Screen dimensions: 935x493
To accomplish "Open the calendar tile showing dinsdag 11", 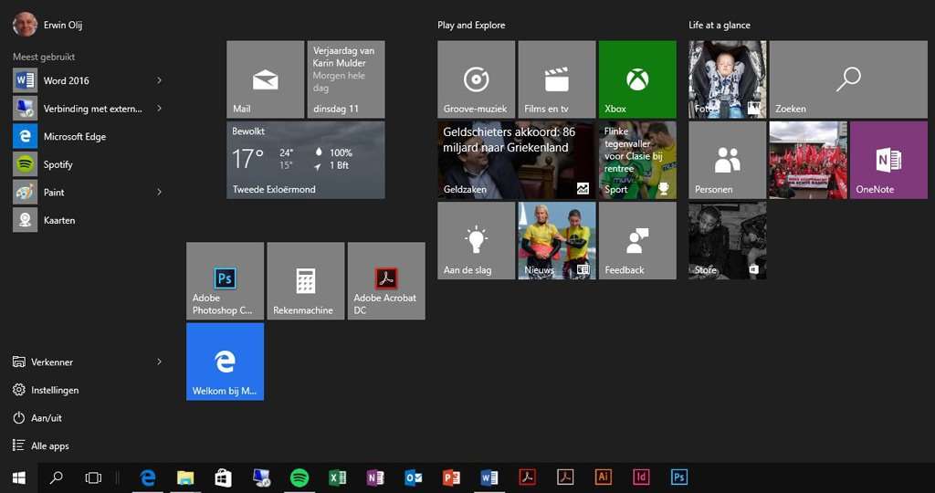I will (346, 79).
